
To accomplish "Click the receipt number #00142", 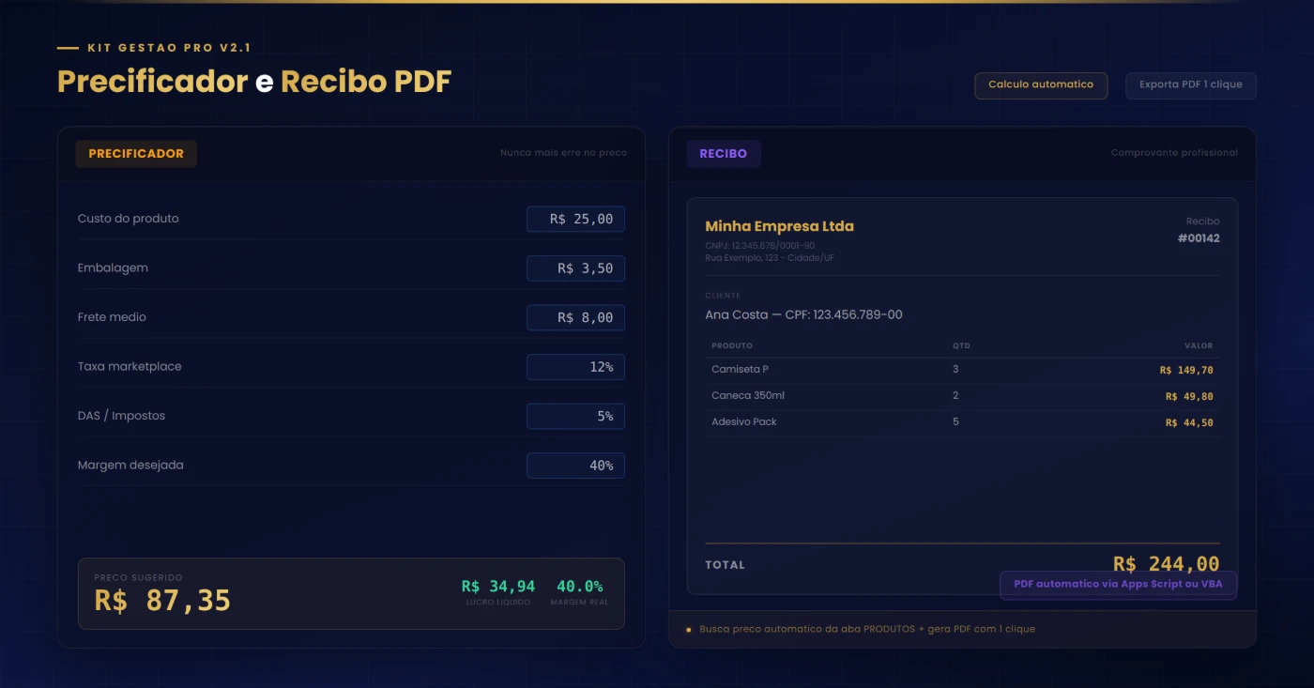I will (x=1199, y=238).
